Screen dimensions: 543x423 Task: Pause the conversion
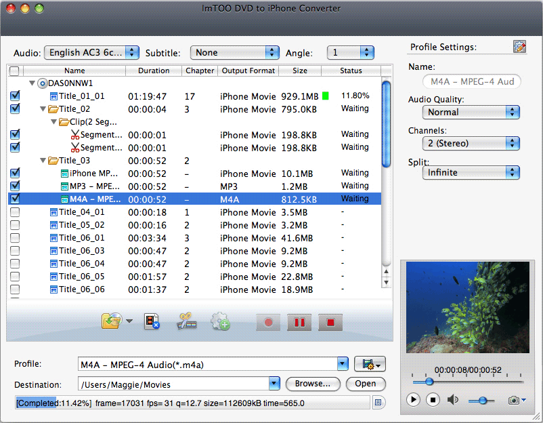pyautogui.click(x=299, y=323)
